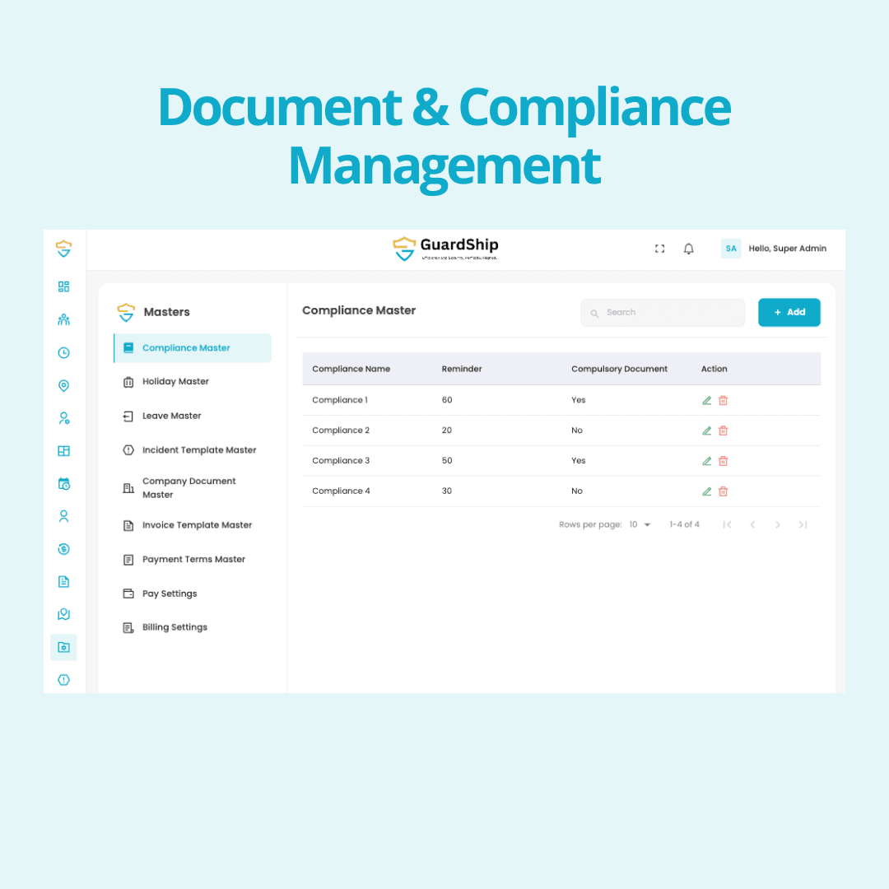Open the table layout icon in the sidebar
The height and width of the screenshot is (889, 889).
[x=63, y=451]
